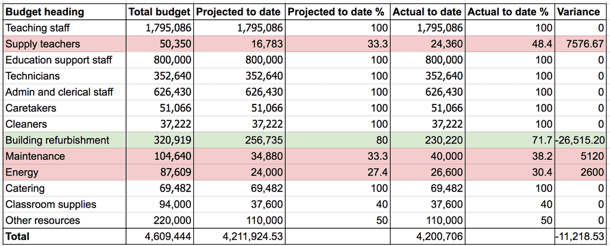The width and height of the screenshot is (610, 246).
Task: Select Building refurbishment actual percentage 71.7
Action: click(x=510, y=140)
